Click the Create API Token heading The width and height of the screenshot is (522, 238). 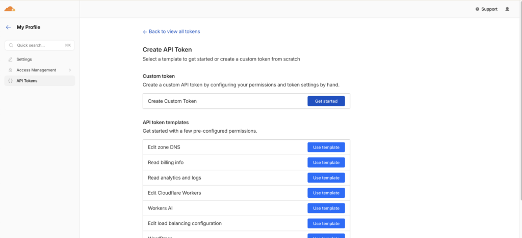click(x=167, y=50)
